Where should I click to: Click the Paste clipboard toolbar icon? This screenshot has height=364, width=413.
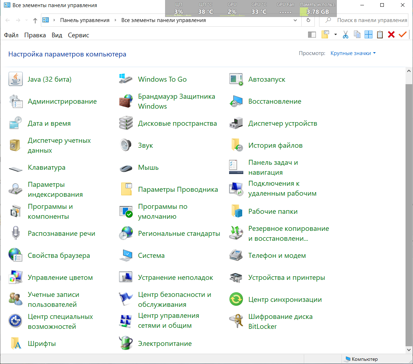coord(380,34)
